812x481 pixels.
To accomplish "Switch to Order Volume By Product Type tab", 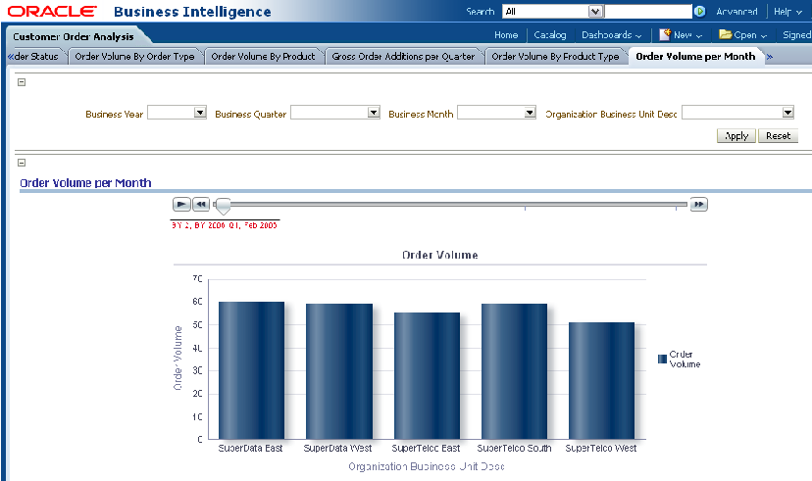I will [555, 57].
